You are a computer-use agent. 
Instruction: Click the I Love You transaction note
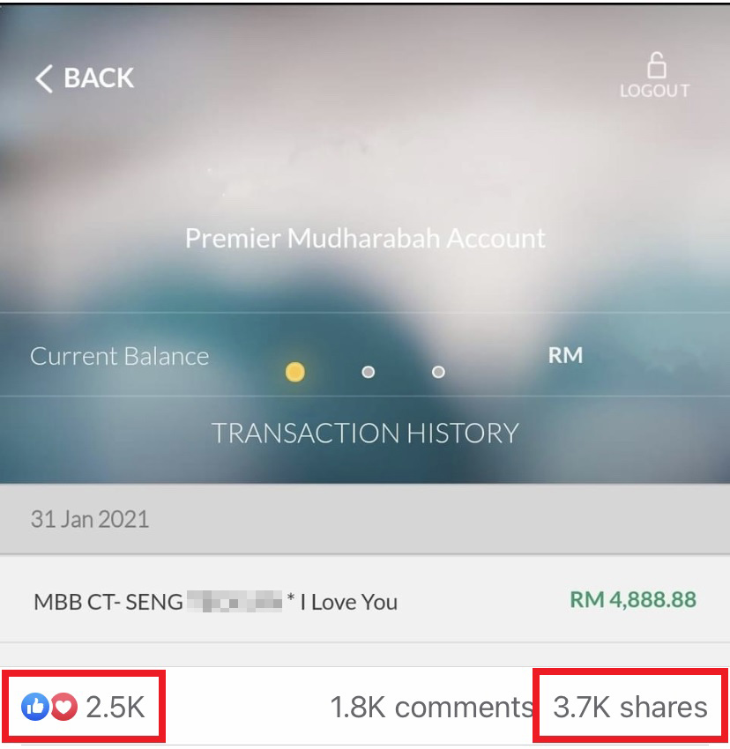pyautogui.click(x=349, y=603)
